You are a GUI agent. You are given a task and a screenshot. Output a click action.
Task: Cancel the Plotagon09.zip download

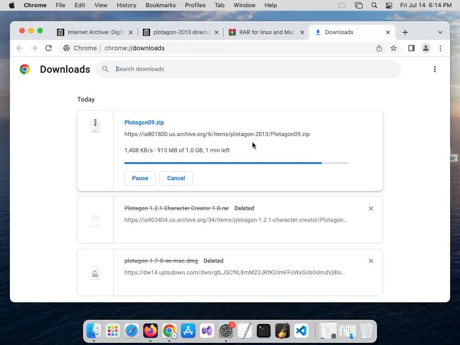click(x=176, y=178)
